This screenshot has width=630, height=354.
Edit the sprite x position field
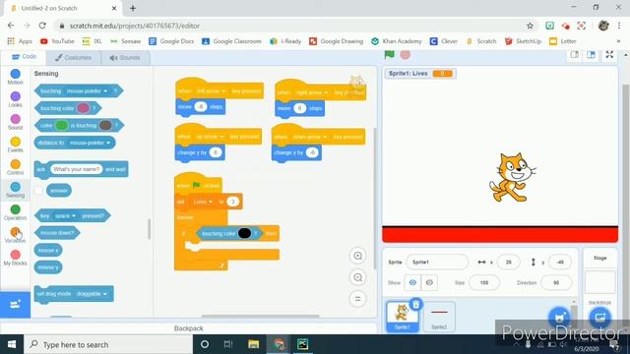tap(508, 263)
